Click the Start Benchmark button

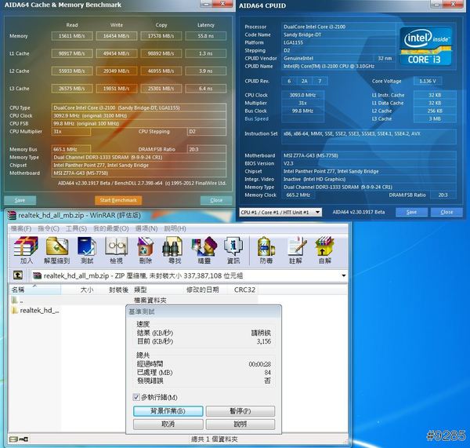tap(117, 200)
